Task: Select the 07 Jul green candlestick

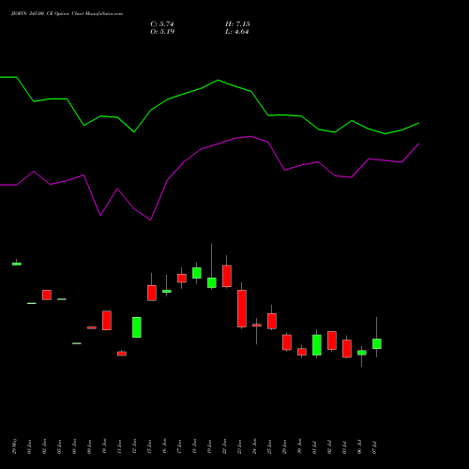Action: coord(377,343)
